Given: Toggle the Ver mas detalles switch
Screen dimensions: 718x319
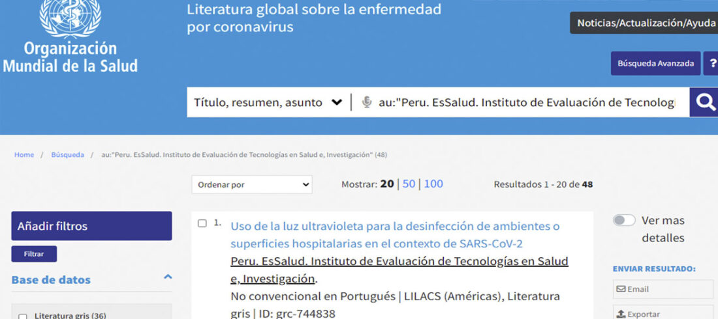Looking at the screenshot, I should click(624, 221).
